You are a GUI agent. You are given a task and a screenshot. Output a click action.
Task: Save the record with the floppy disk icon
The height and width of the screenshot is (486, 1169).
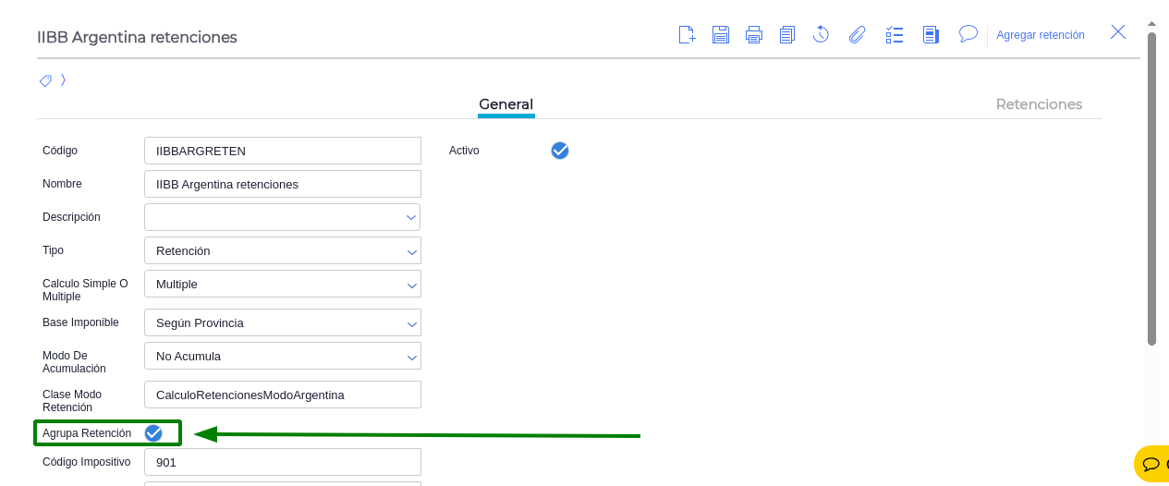pos(721,35)
